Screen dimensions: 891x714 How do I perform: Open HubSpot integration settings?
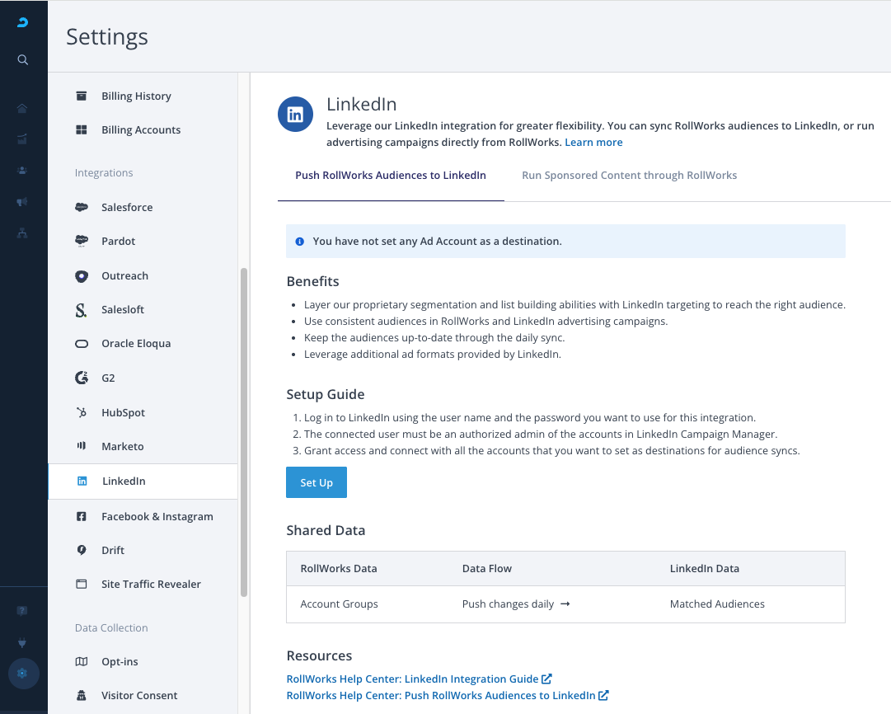tap(123, 413)
